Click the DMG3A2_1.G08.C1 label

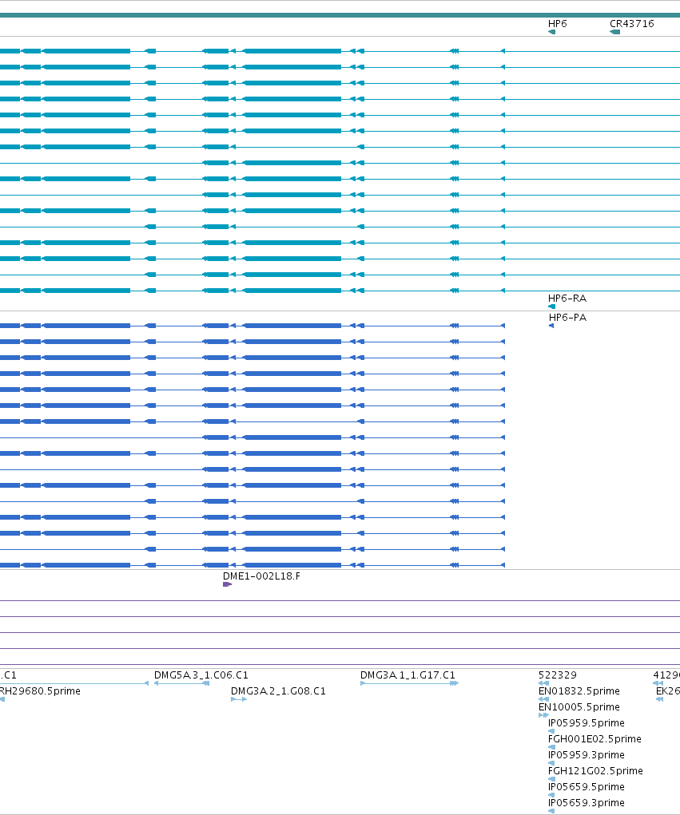tap(278, 691)
